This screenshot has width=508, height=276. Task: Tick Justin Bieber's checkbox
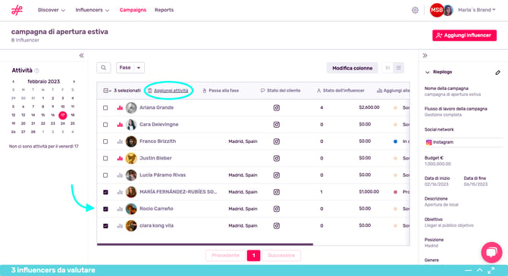pos(105,158)
